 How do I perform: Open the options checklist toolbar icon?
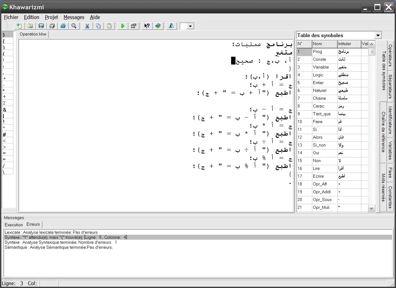tap(133, 26)
